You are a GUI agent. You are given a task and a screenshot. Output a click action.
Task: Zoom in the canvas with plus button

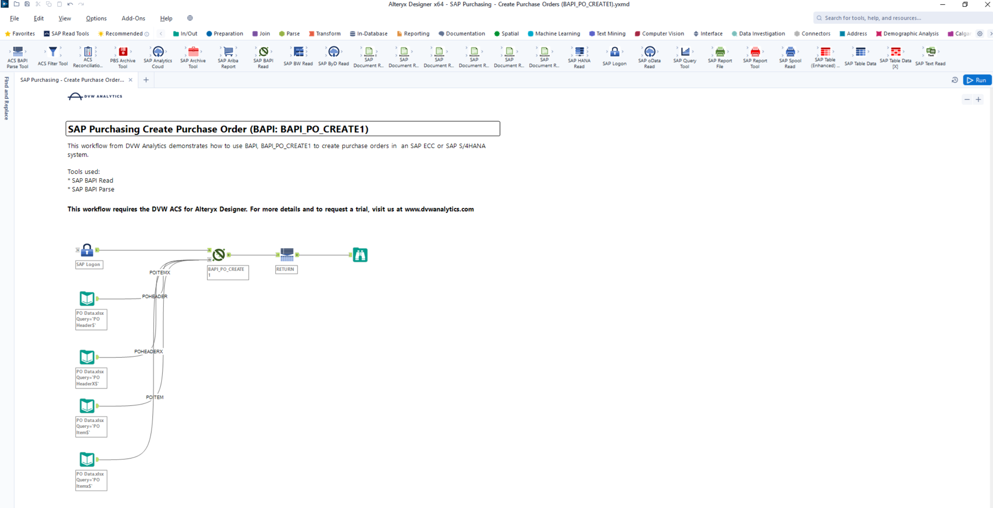978,99
